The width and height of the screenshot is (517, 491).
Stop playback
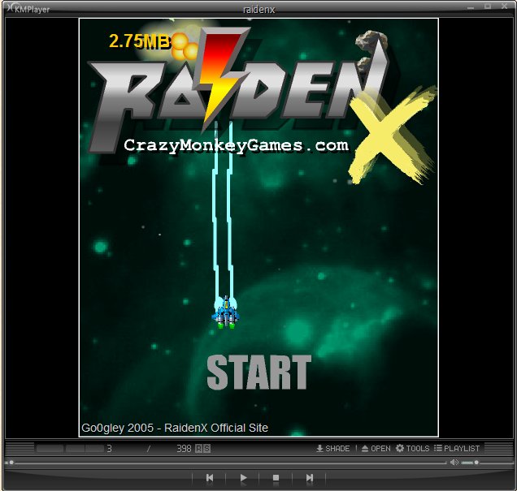(276, 477)
